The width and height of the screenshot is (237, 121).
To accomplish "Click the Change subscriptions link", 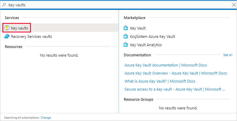I will 46,118.
